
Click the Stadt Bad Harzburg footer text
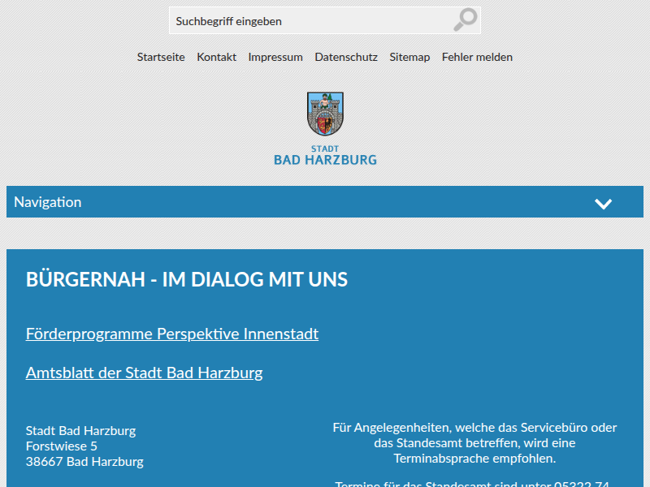click(x=80, y=430)
